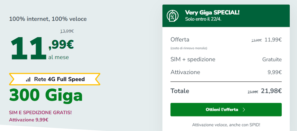Image resolution: width=297 pixels, height=131 pixels.
Task: Click the large 11,99€ price
Action: point(42,48)
